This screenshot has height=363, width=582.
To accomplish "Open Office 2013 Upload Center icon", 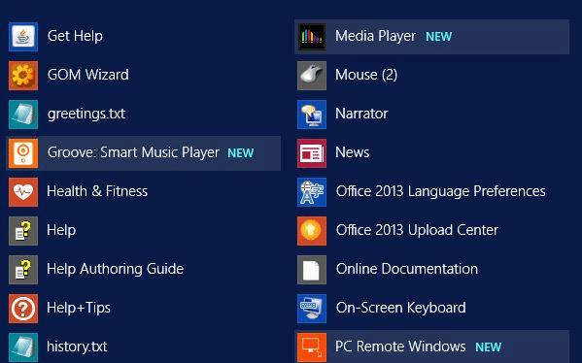I will (312, 231).
